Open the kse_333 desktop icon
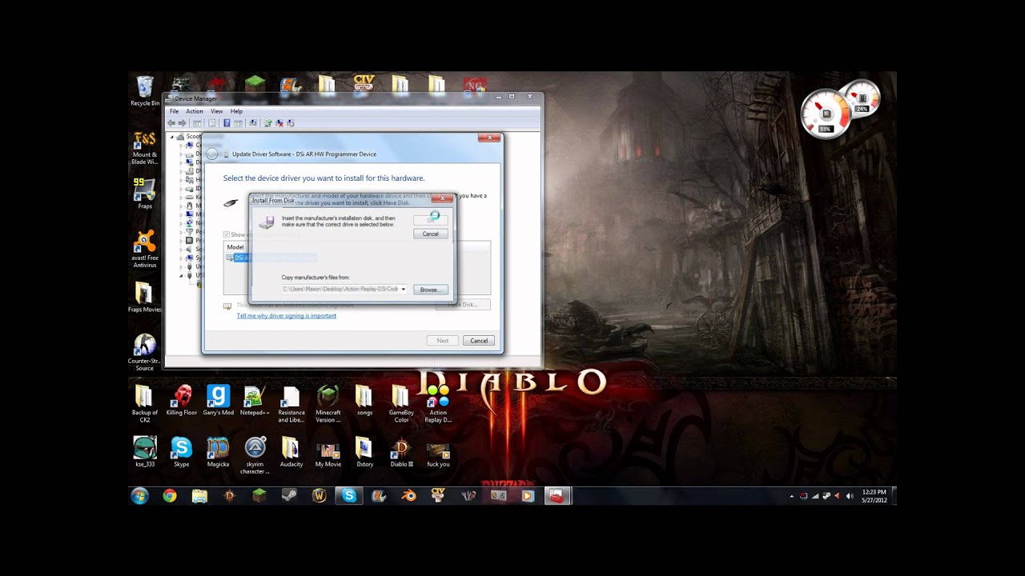The width and height of the screenshot is (1025, 576). pyautogui.click(x=145, y=452)
